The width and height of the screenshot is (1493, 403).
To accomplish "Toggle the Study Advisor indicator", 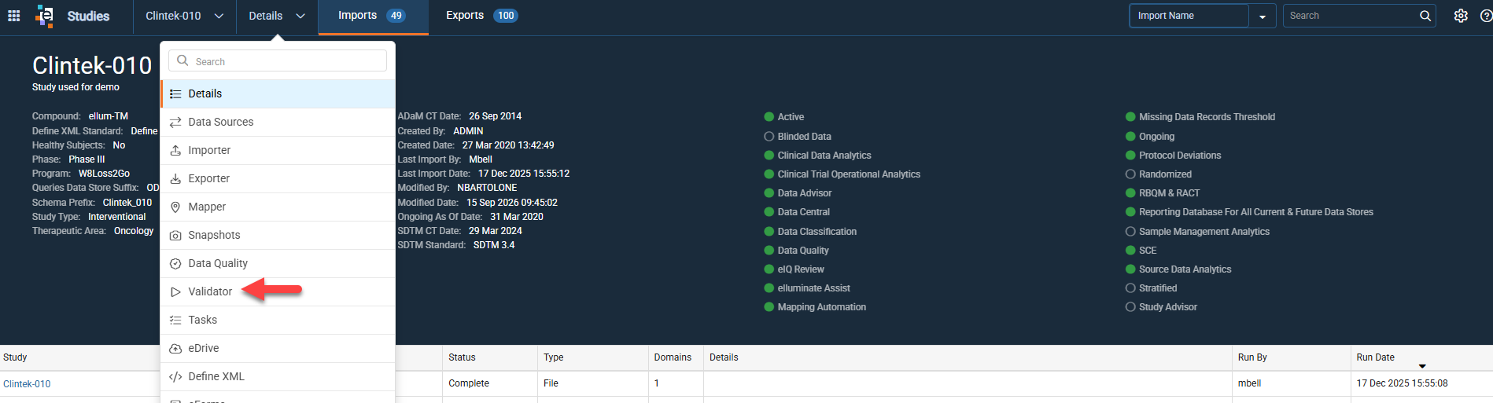I will [1130, 307].
